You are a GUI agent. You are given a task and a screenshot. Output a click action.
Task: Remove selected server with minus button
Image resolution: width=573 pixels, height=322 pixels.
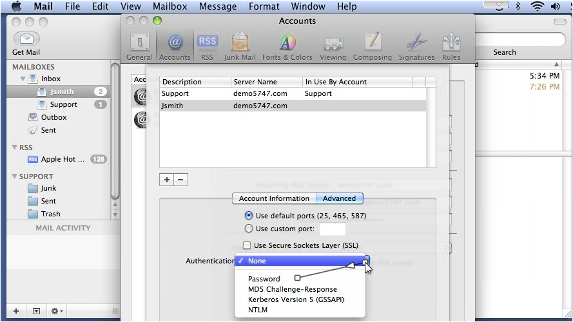point(180,180)
